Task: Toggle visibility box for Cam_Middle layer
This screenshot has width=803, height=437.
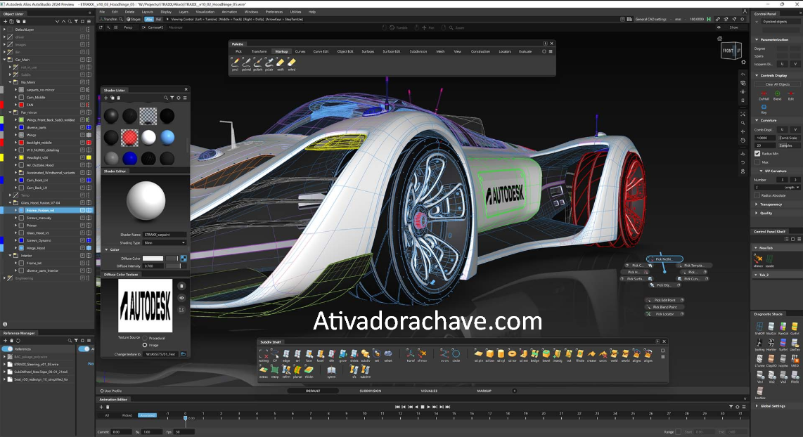Action: click(22, 97)
